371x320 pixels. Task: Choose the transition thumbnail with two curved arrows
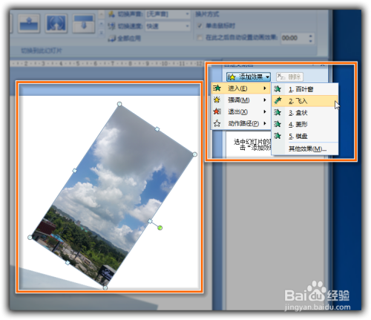coord(56,24)
